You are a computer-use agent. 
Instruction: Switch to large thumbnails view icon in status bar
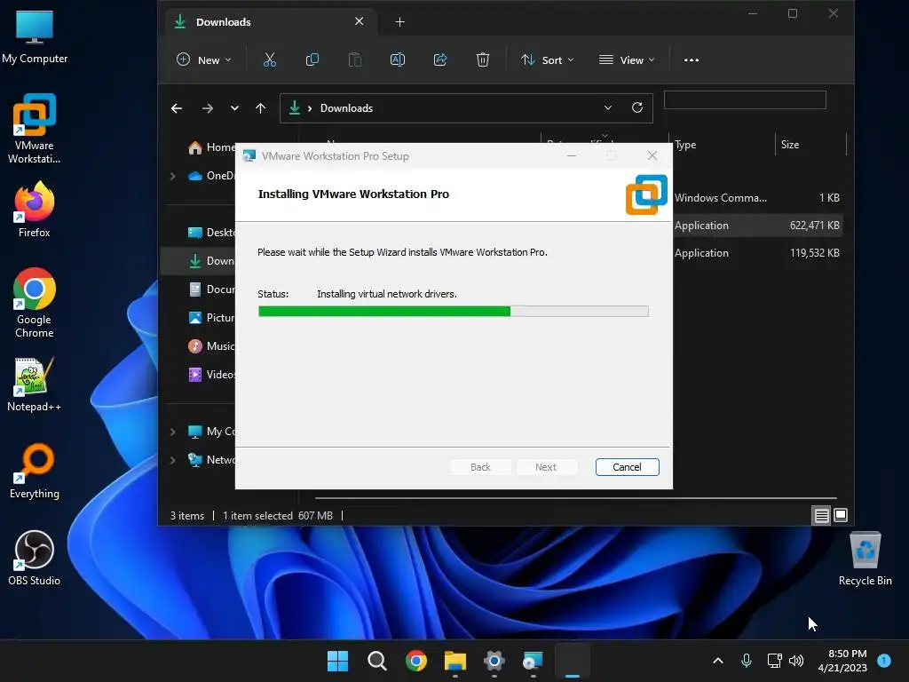[x=841, y=515]
